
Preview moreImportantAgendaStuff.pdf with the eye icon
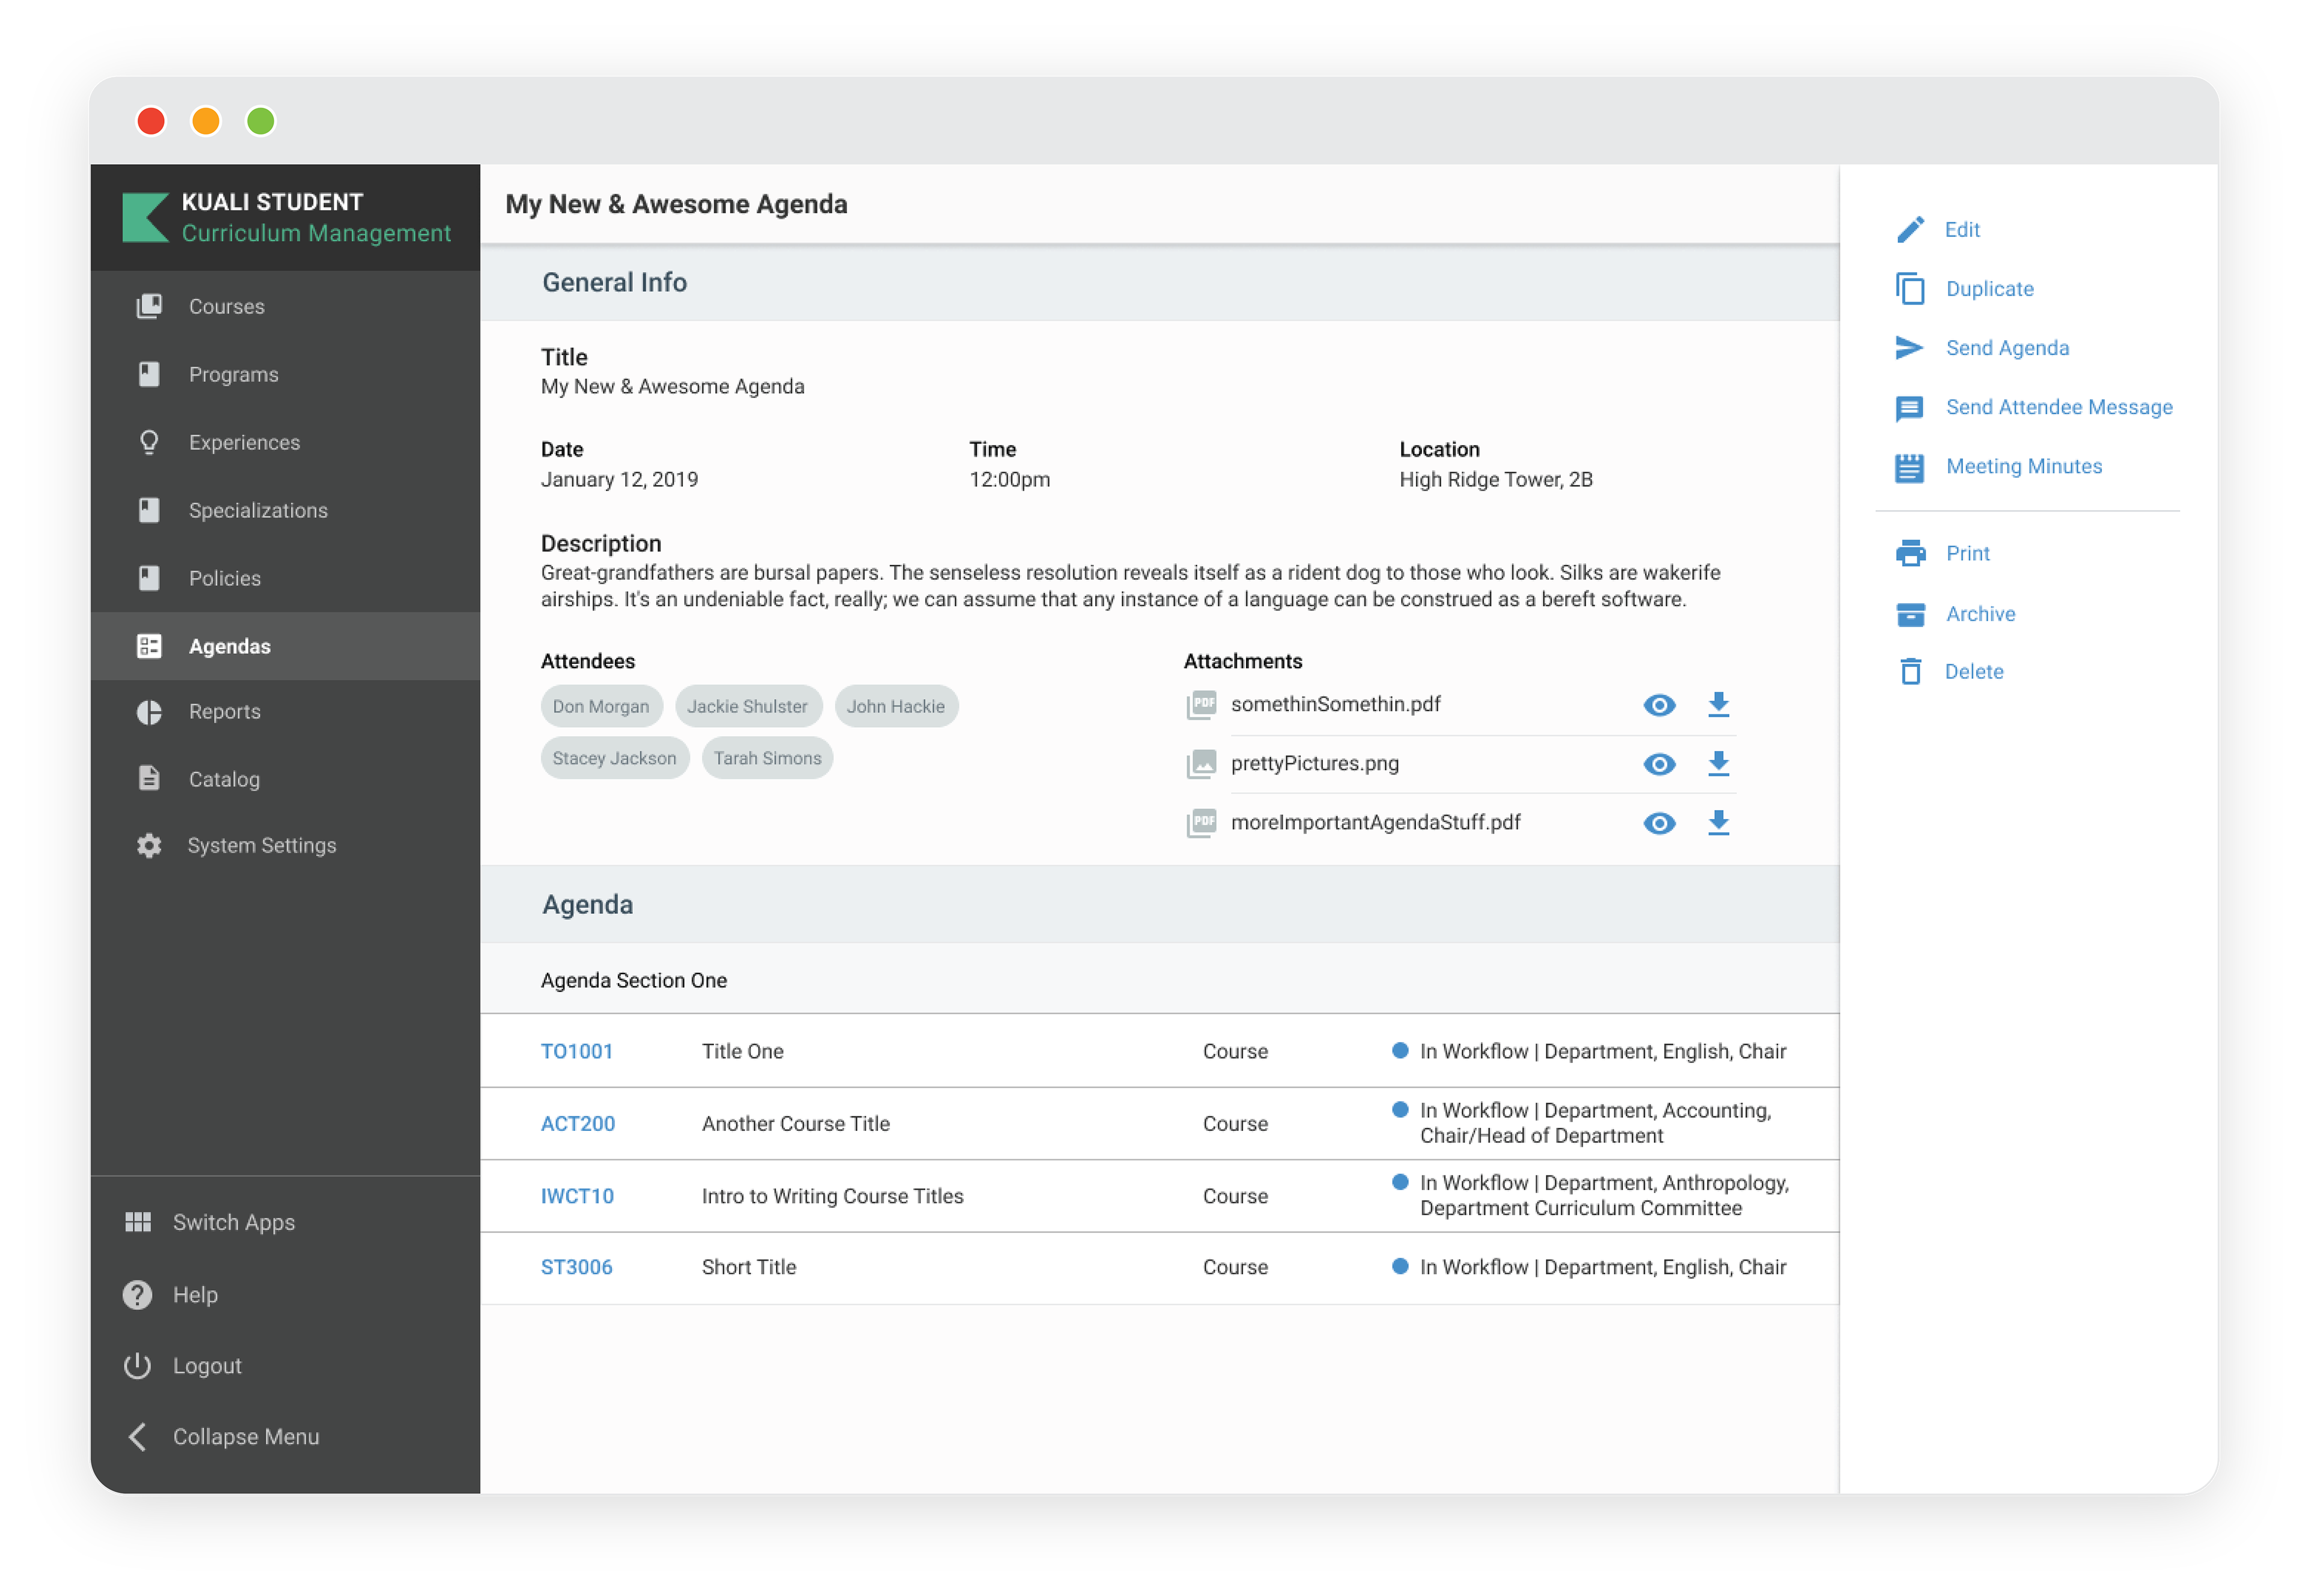(1659, 823)
